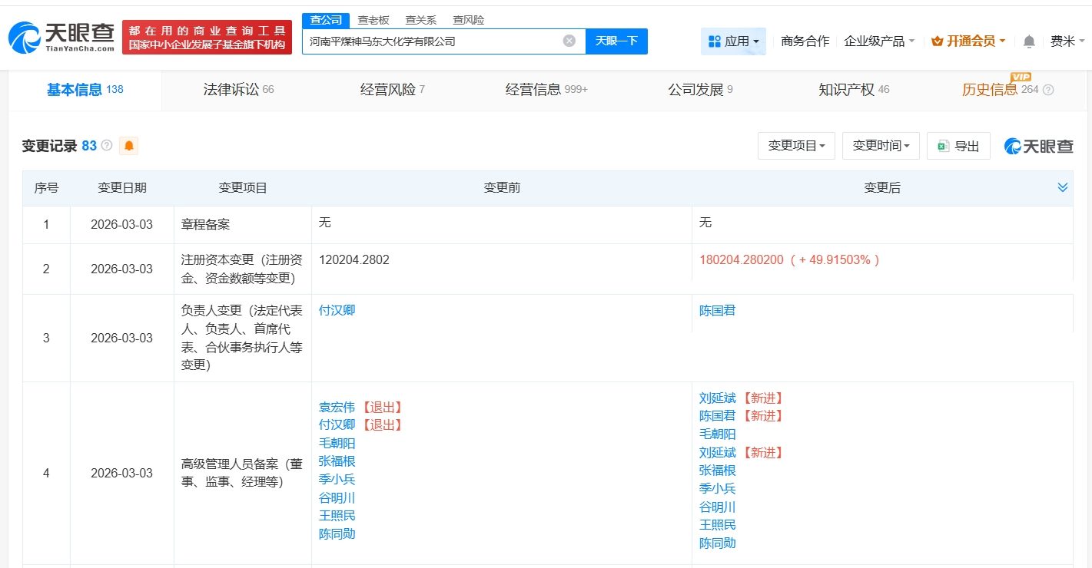Switch to the 公司发展 tab
The height and width of the screenshot is (568, 1092).
(x=700, y=90)
